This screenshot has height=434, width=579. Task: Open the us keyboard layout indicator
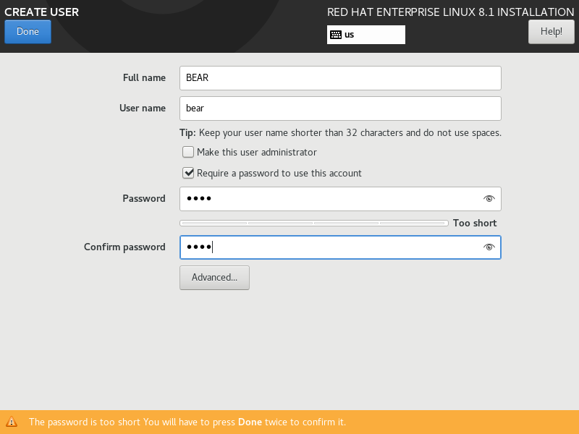[x=365, y=35]
